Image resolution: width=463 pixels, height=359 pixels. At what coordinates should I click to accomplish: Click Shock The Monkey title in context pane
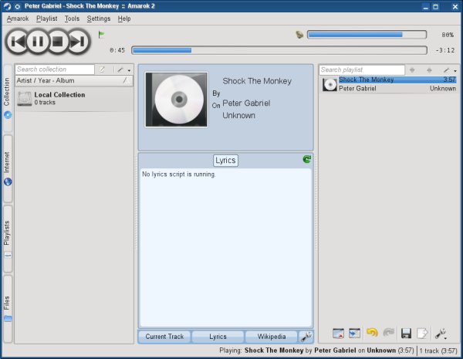pyautogui.click(x=257, y=81)
